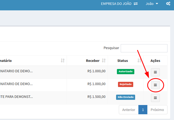Click the Não Enviado status badge
The image size is (174, 120).
pos(126,97)
